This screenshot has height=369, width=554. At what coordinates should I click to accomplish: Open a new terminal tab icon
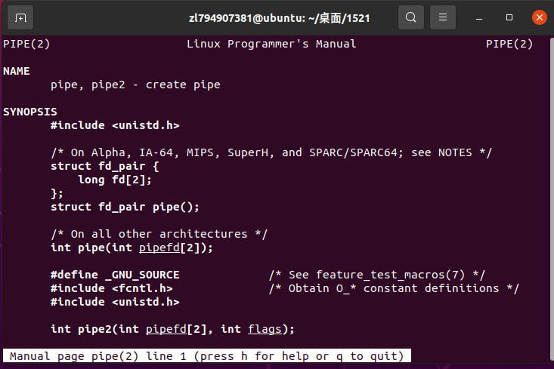point(20,17)
